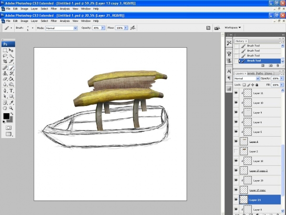Image resolution: width=286 pixels, height=215 pixels.
Task: Open the Filter menu in front window
Action: click(54, 21)
